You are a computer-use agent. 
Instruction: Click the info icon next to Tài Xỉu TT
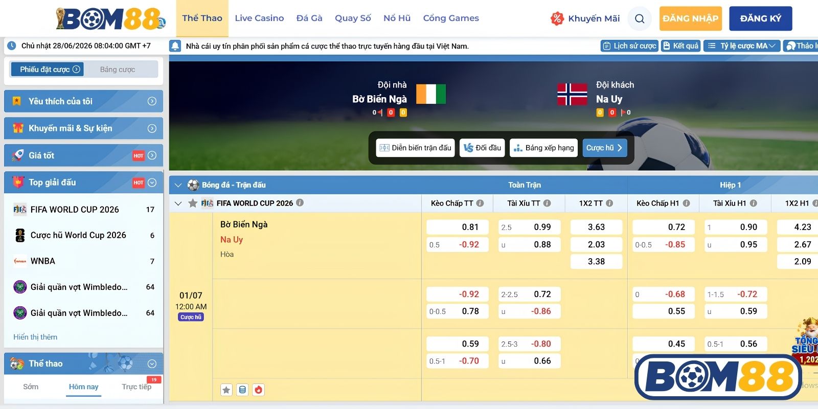pos(547,203)
